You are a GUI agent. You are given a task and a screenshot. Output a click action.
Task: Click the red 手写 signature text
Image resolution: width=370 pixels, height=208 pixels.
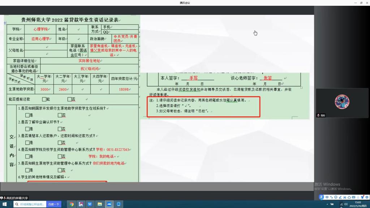[x=194, y=78]
